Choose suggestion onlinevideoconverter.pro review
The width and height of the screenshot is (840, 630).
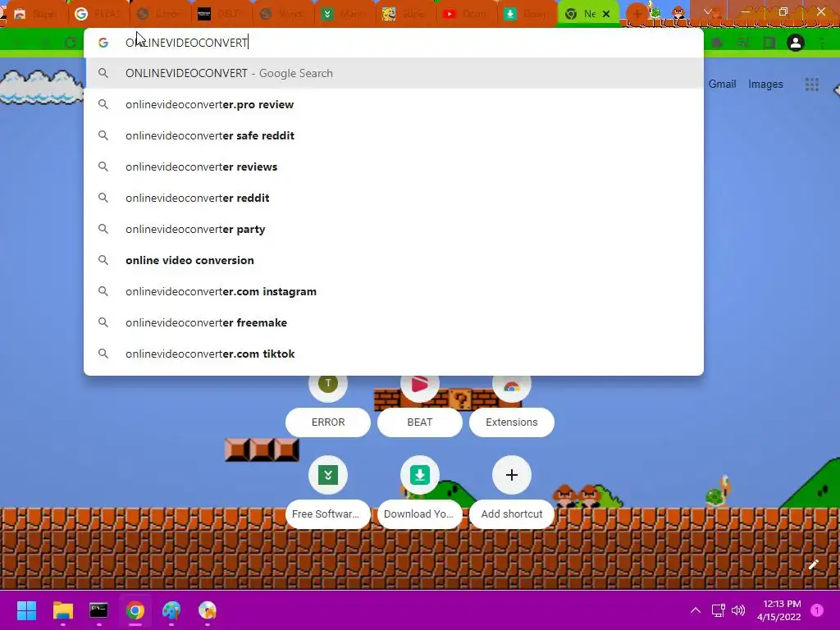(x=394, y=104)
